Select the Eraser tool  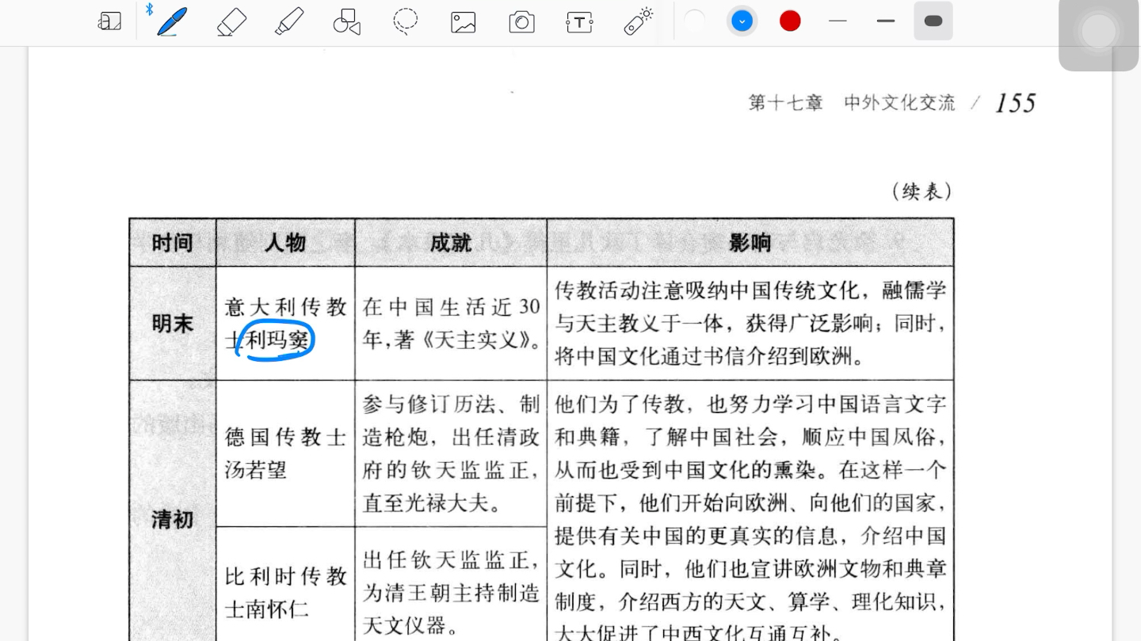click(x=231, y=21)
